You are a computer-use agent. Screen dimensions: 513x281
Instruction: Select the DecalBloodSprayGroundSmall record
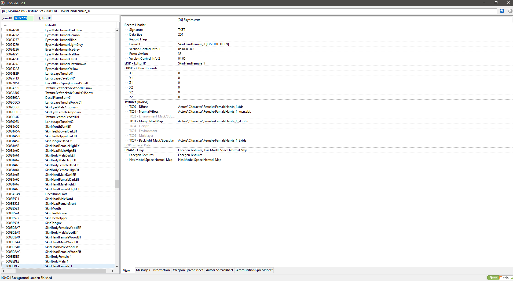(x=67, y=83)
